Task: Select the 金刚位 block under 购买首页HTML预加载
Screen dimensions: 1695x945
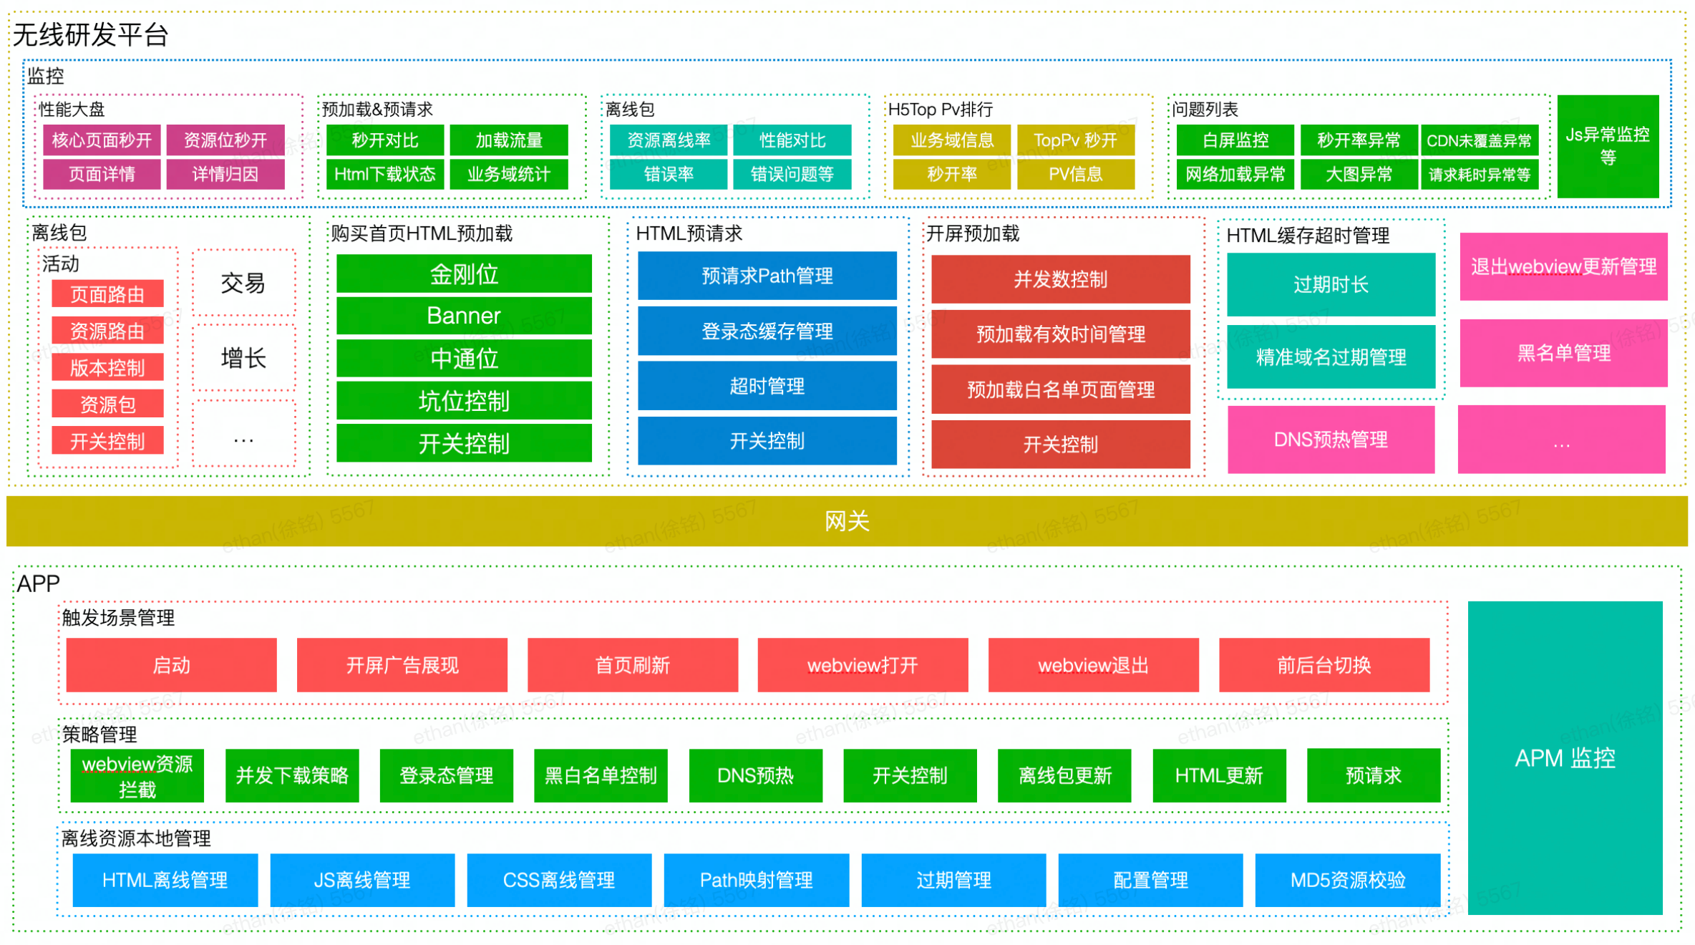Action: [464, 274]
